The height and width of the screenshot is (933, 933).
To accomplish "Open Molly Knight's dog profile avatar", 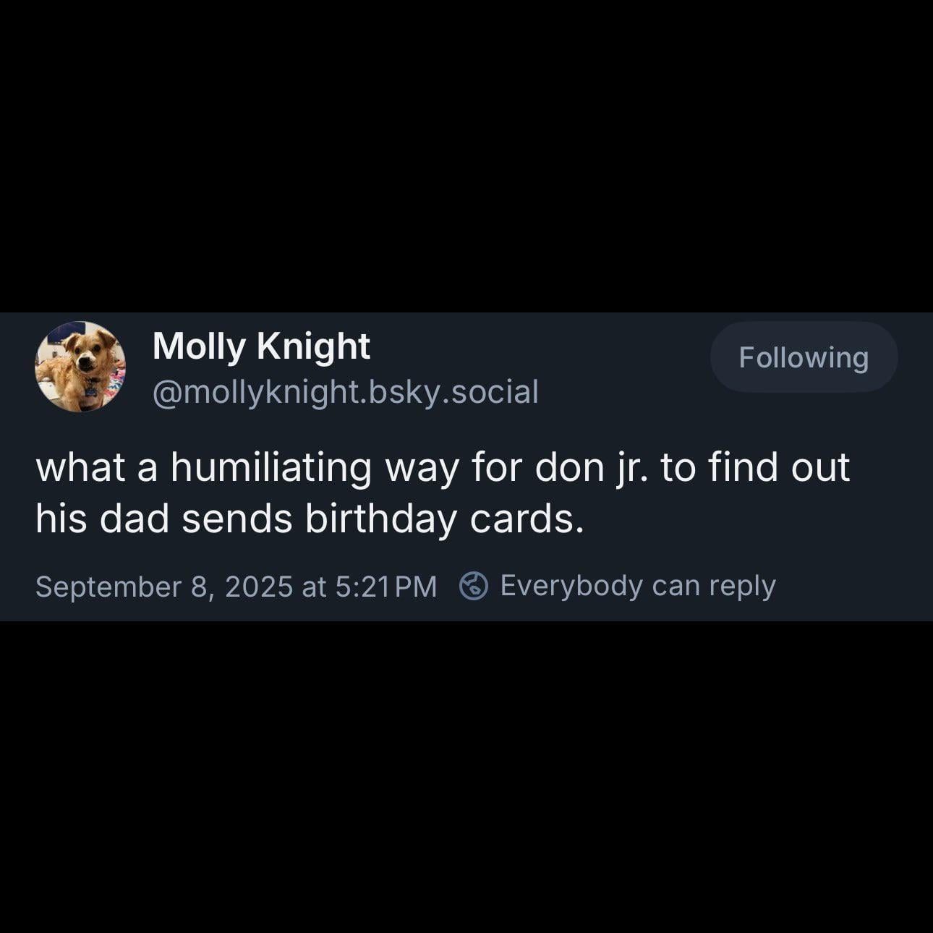I will tap(80, 367).
